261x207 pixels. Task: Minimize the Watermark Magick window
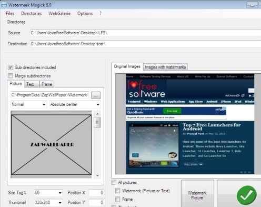pos(252,5)
